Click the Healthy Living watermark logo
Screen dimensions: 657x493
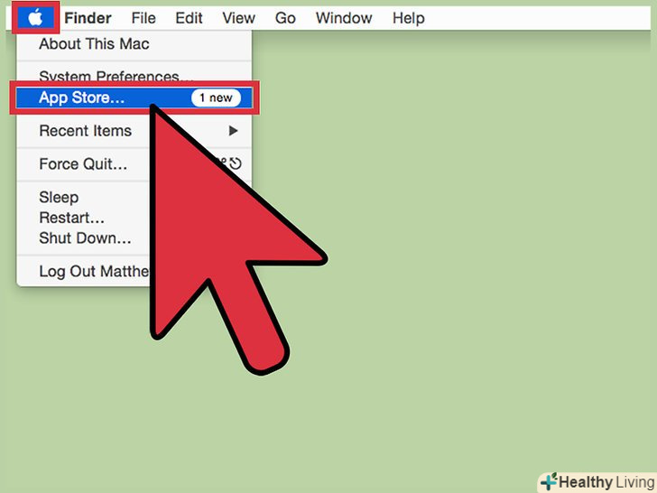tap(597, 481)
